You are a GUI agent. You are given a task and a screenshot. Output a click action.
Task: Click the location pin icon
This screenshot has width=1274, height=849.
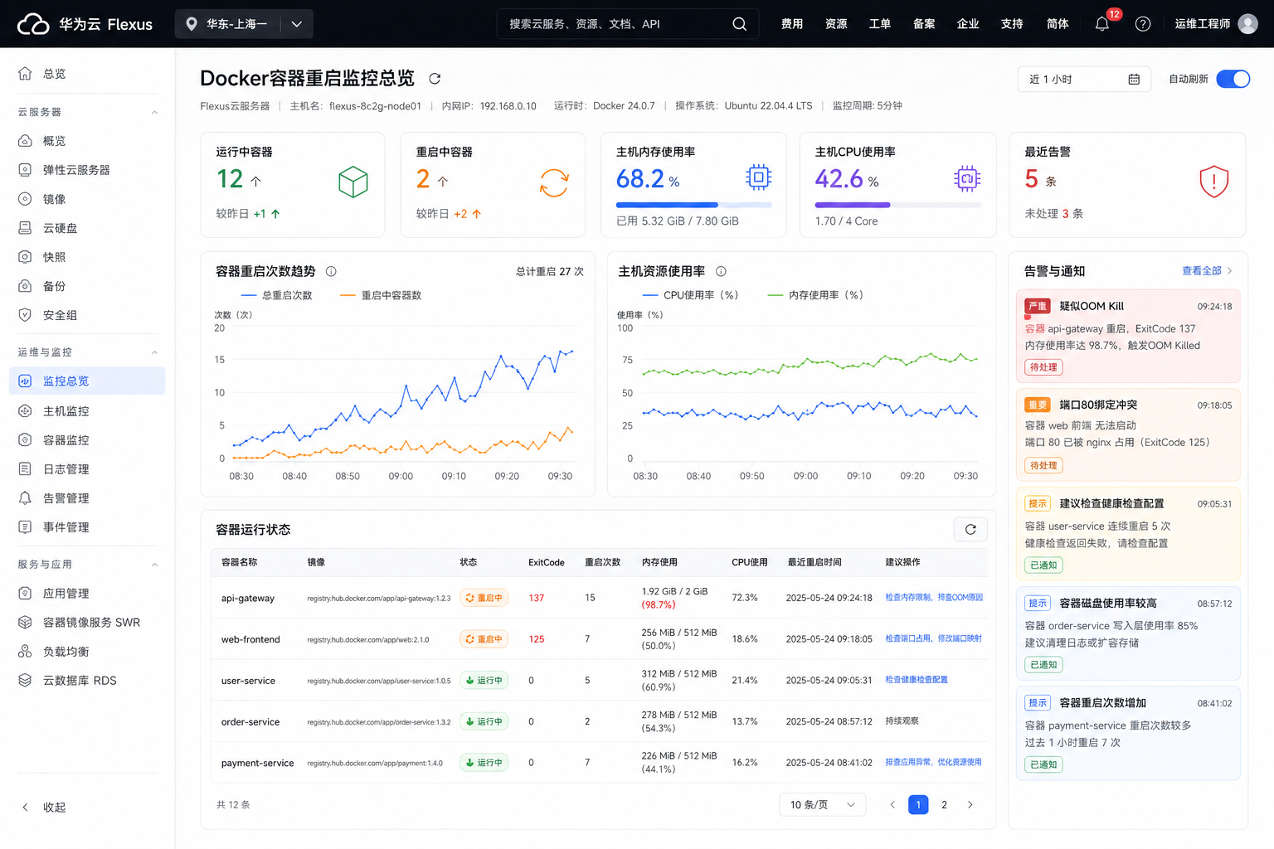tap(192, 24)
